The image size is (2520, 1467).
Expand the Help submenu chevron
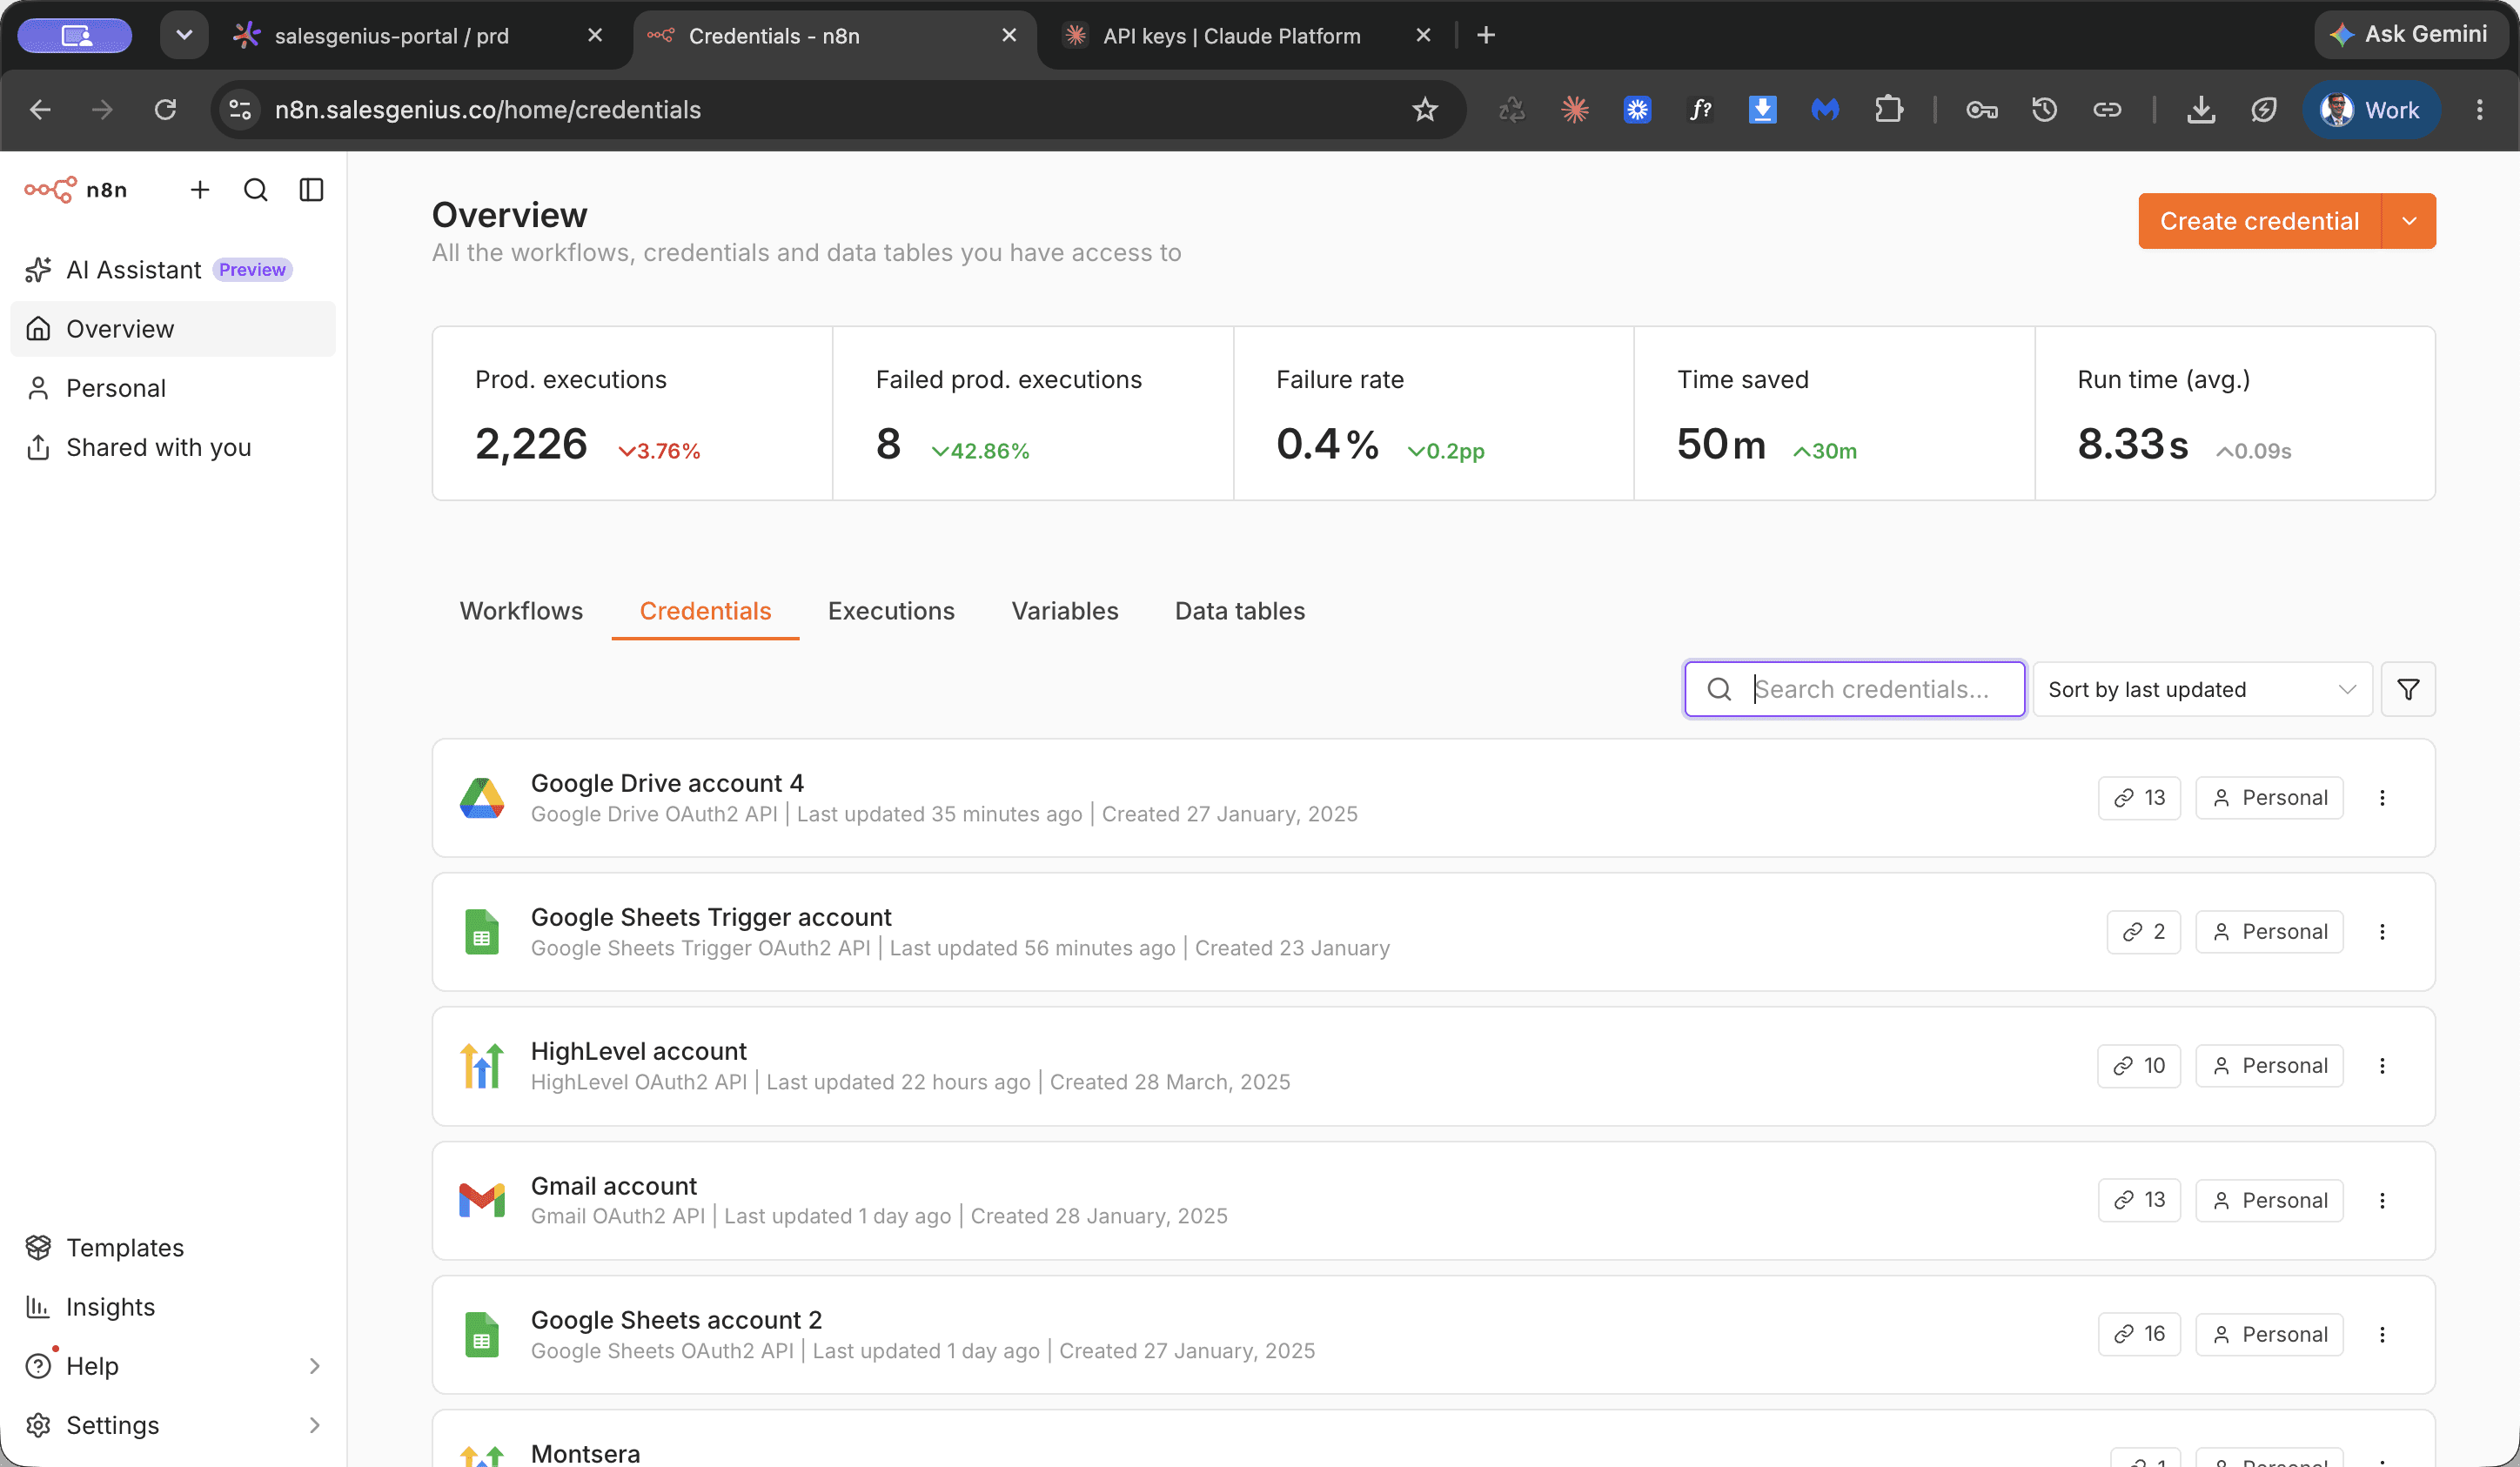pos(315,1366)
